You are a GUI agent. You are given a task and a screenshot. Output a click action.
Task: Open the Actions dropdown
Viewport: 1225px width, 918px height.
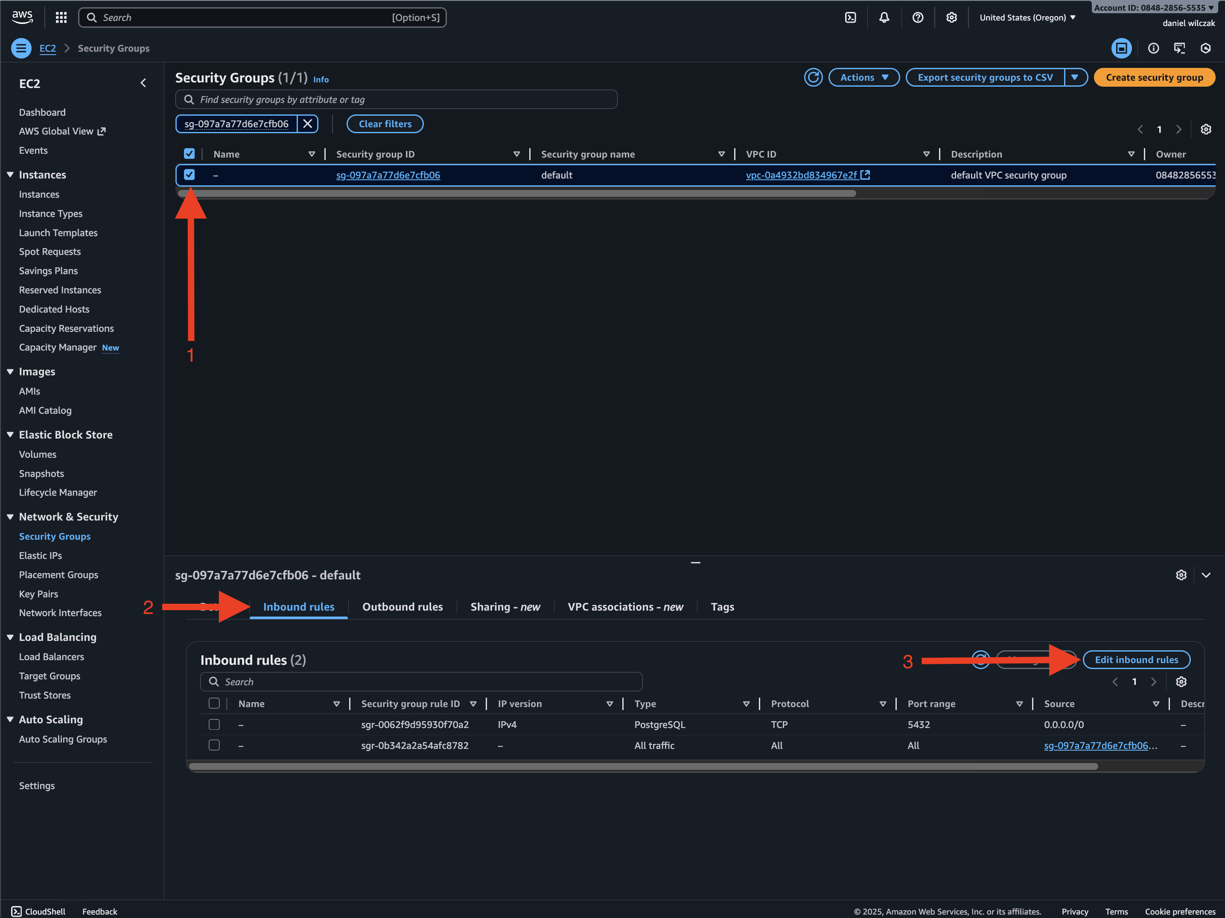tap(863, 78)
